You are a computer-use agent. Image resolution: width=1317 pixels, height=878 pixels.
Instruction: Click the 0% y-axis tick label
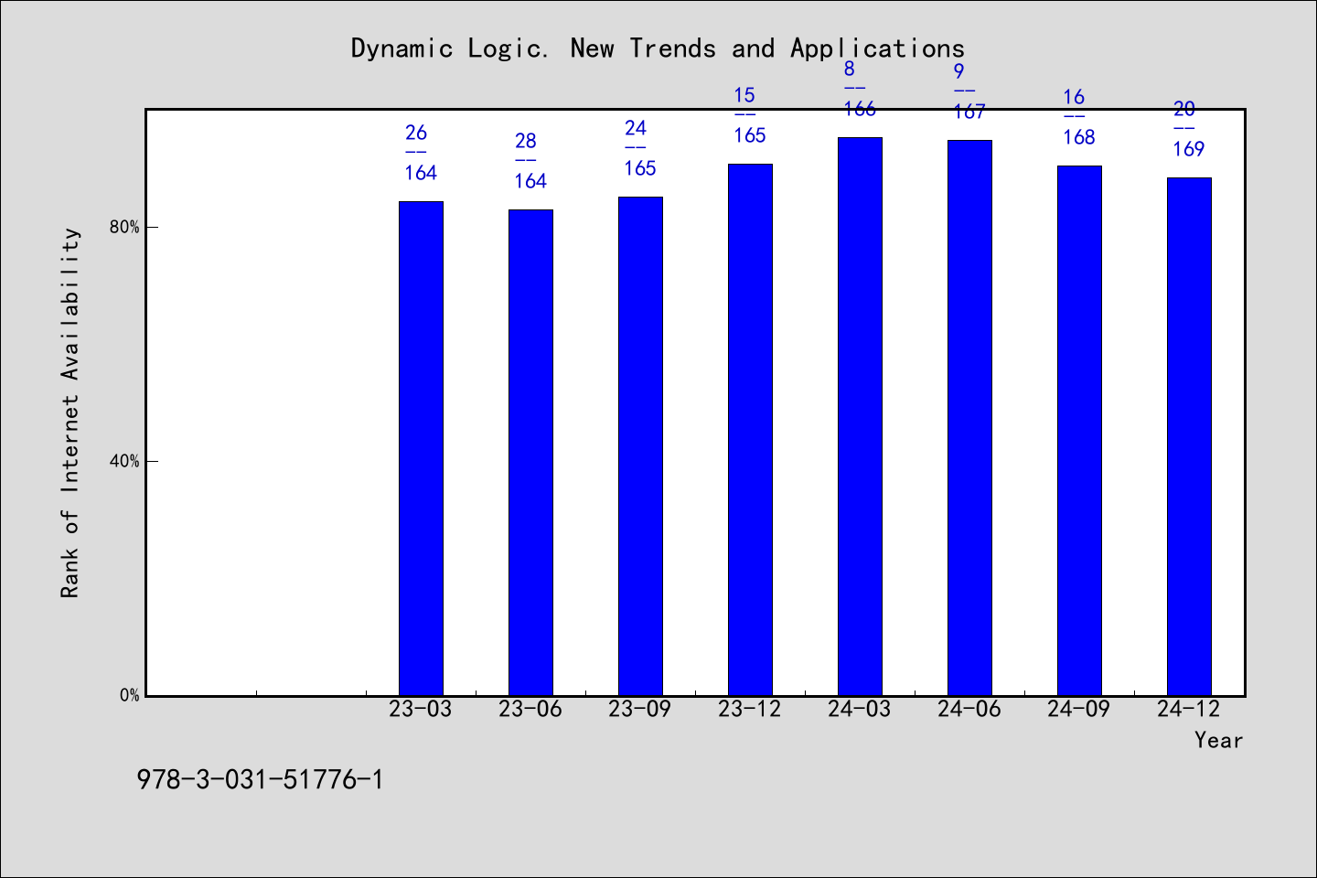tap(130, 695)
